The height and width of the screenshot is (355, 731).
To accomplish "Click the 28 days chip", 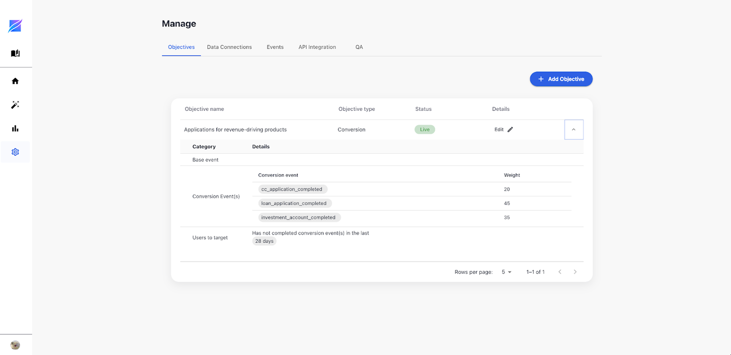I will click(x=264, y=241).
